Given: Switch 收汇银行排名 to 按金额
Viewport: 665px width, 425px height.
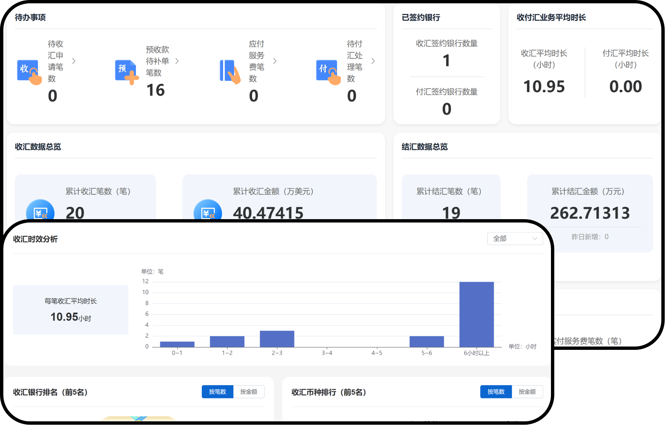Looking at the screenshot, I should click(x=249, y=392).
